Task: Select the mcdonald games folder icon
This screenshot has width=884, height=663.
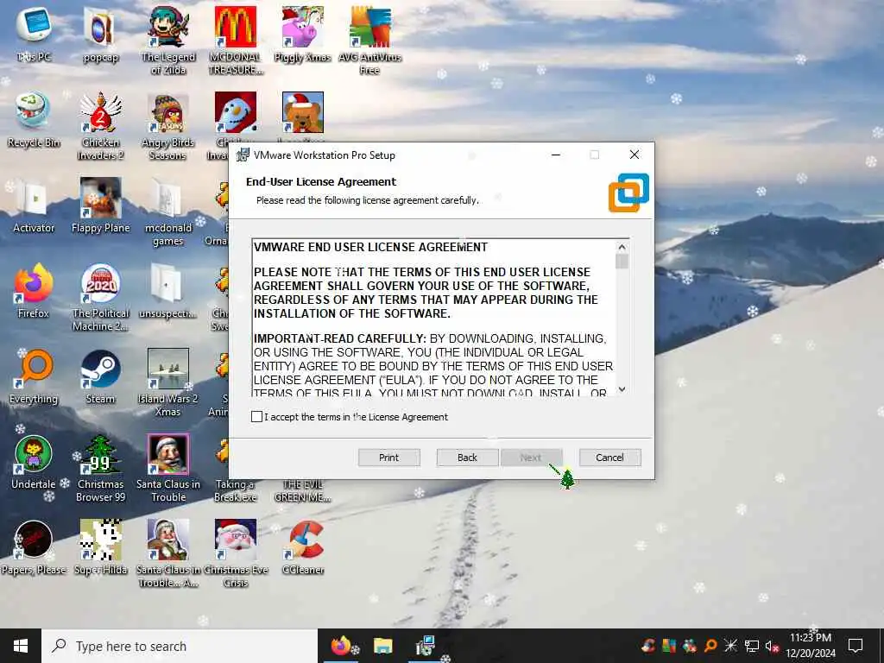Action: [168, 212]
